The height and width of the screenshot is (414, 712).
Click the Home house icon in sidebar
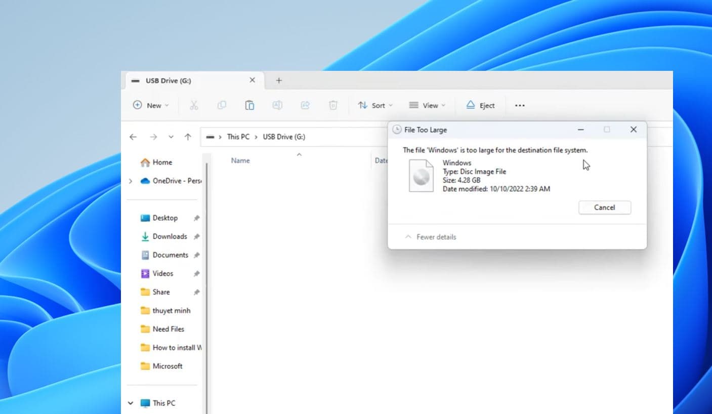tap(145, 162)
